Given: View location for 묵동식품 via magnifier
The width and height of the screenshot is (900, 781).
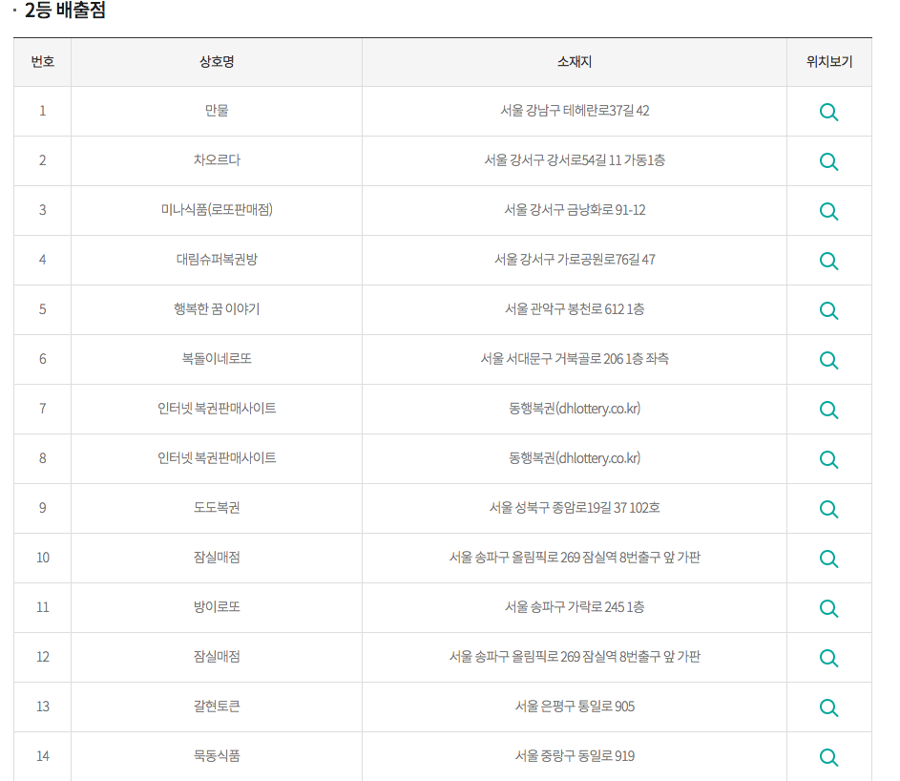Looking at the screenshot, I should [828, 757].
